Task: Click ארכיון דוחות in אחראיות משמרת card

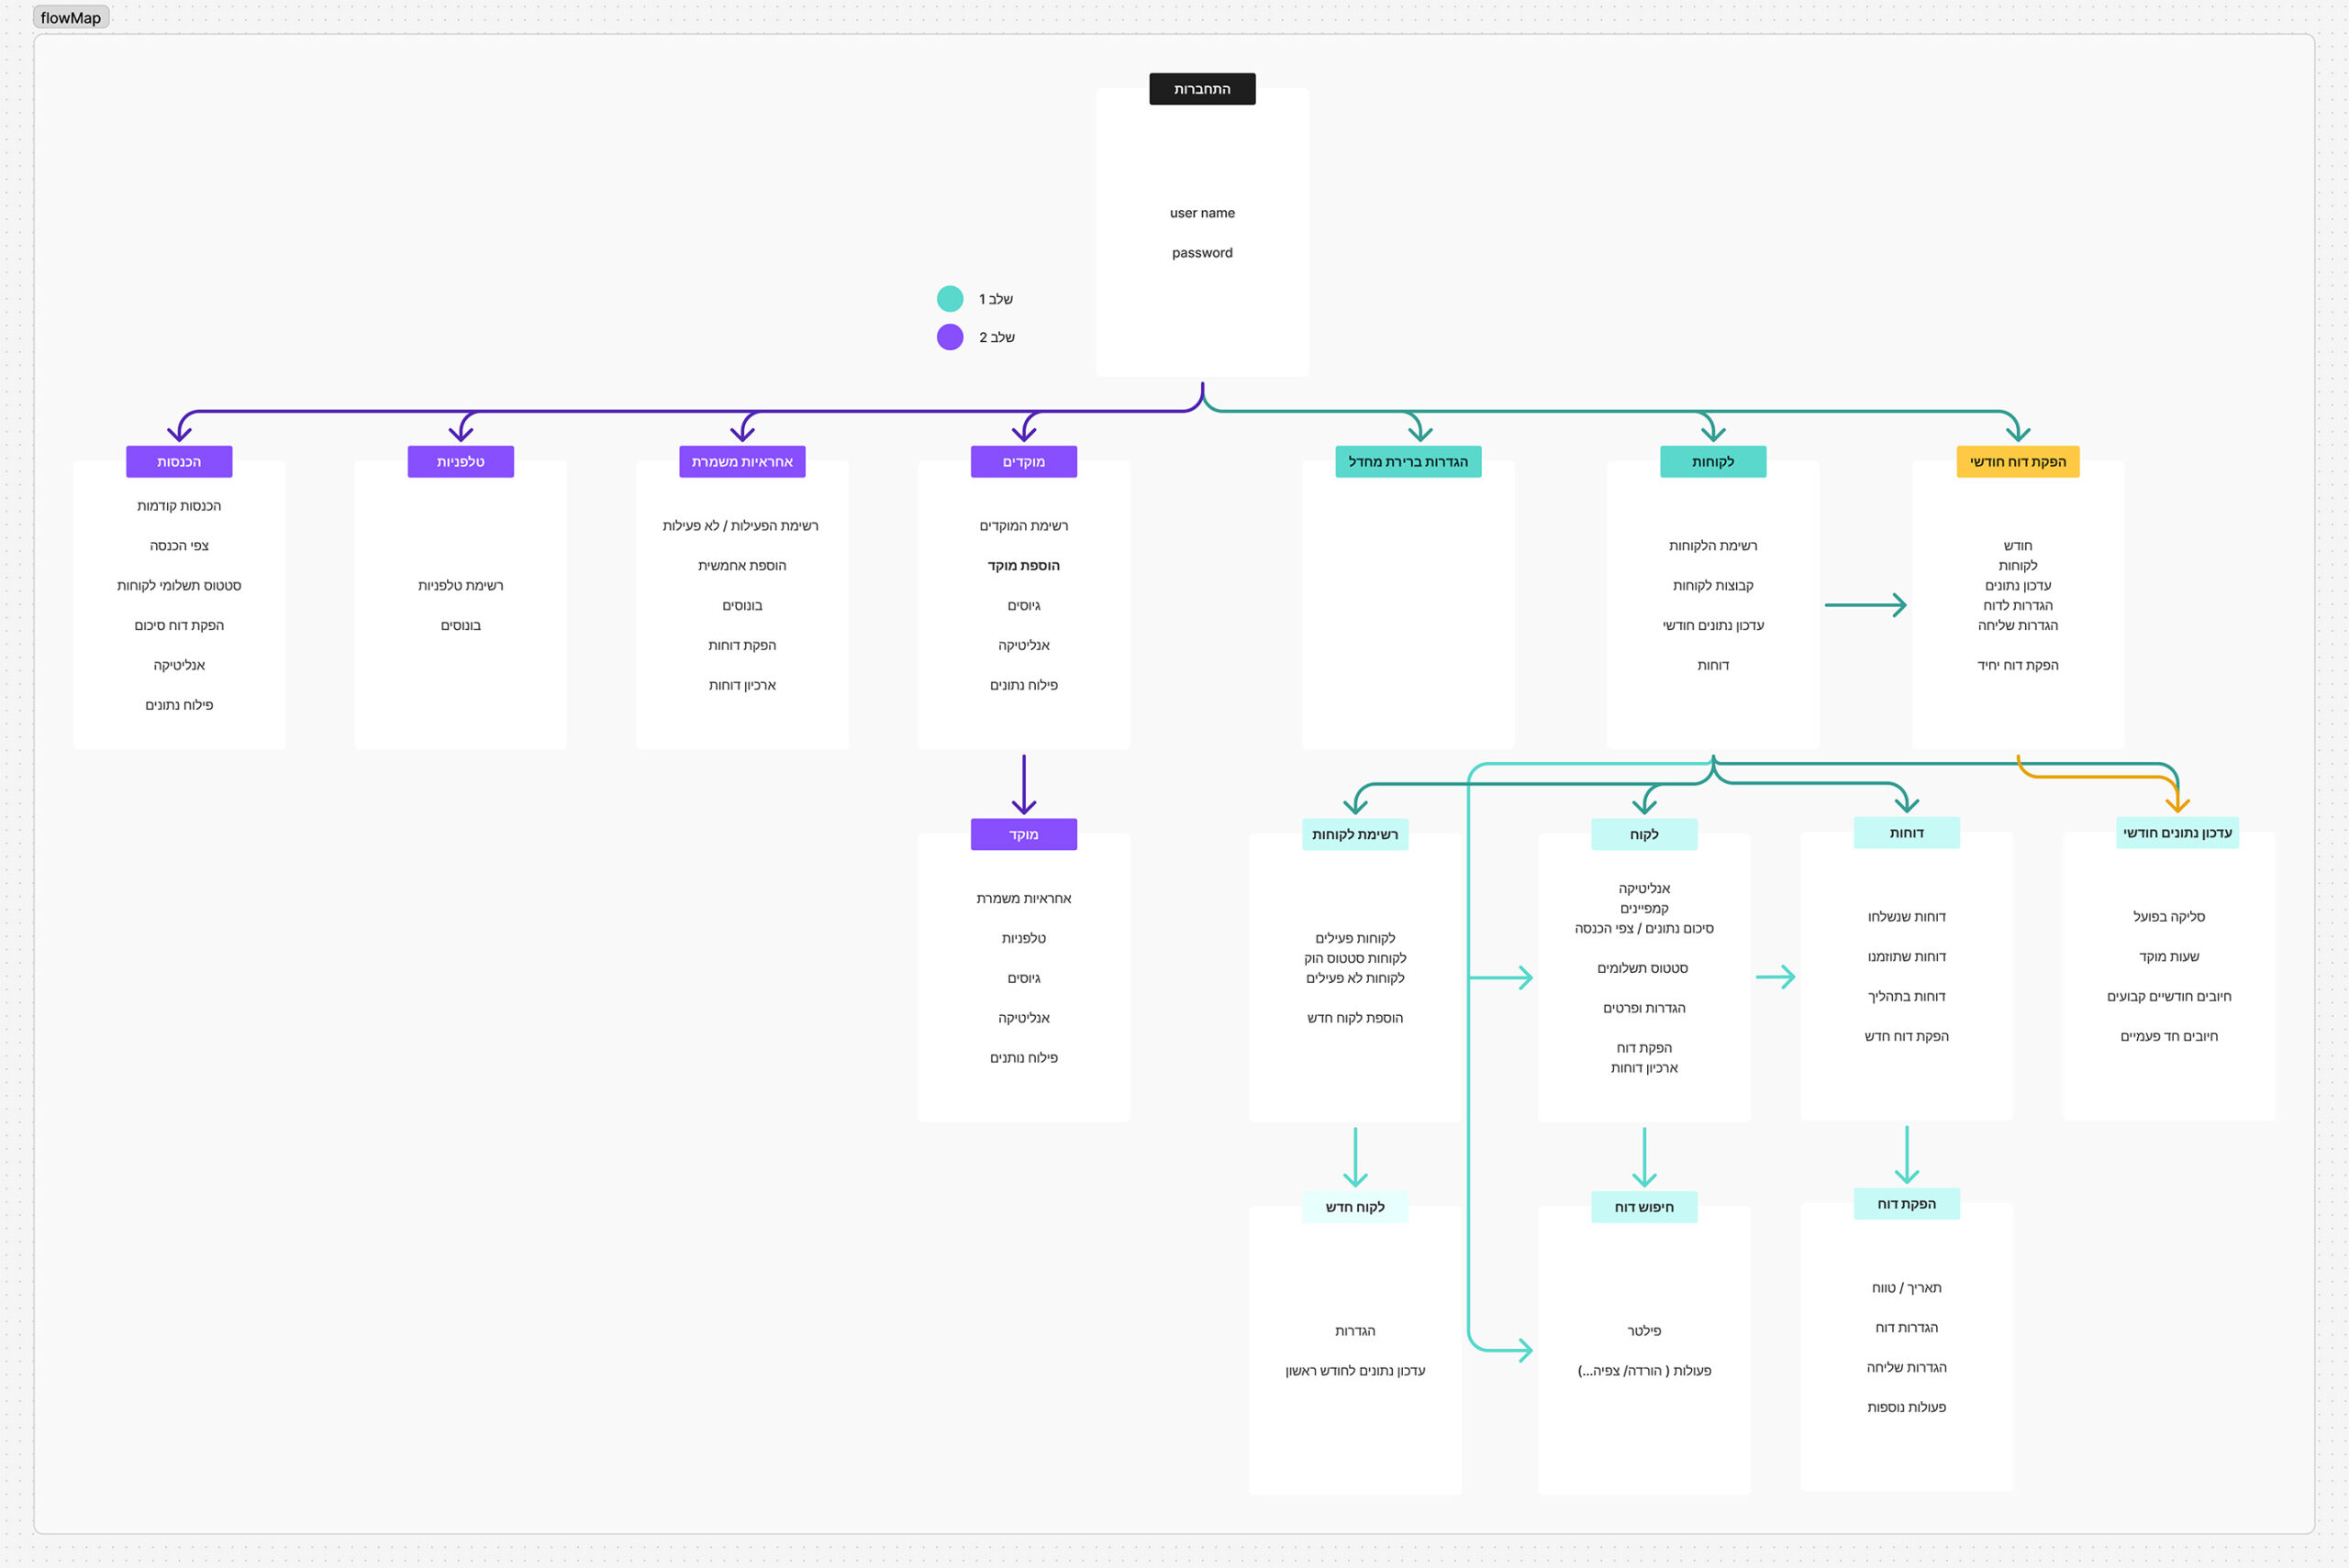Action: 741,686
